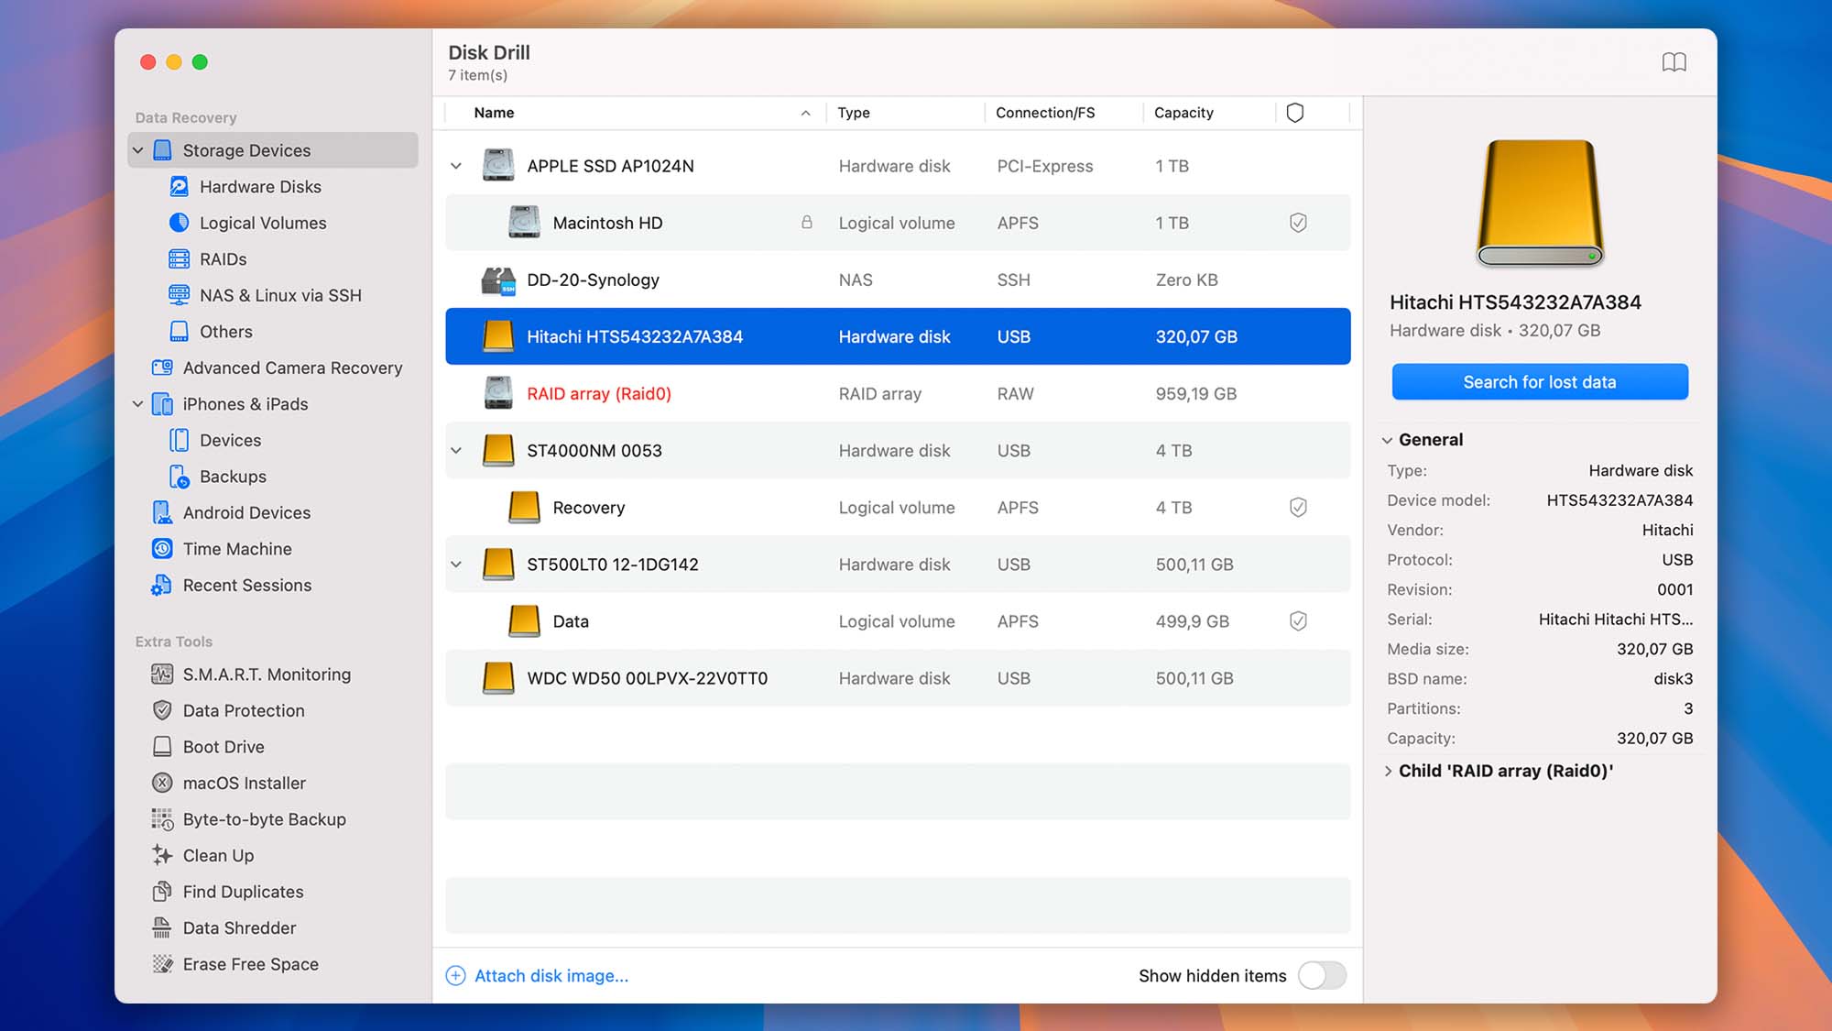This screenshot has width=1832, height=1031.
Task: Click the Advanced Camera Recovery icon
Action: 162,367
